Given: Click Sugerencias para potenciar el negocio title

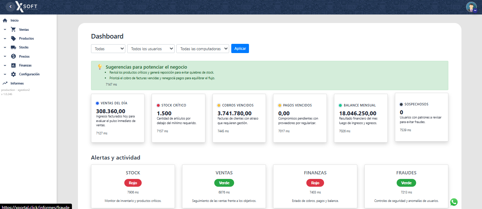Looking at the screenshot, I should pyautogui.click(x=146, y=67).
